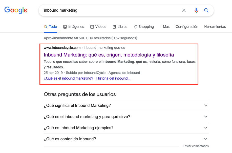Open Herramientas search tools
This screenshot has width=232, height=153.
point(215,27)
